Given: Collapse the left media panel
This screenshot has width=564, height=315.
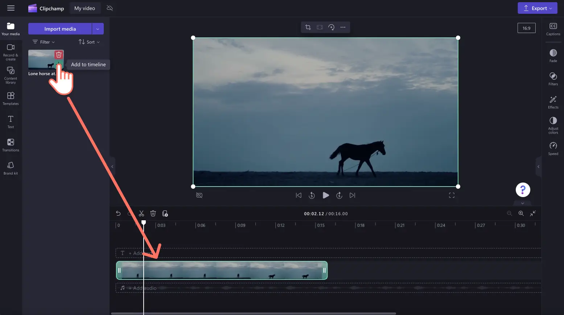Looking at the screenshot, I should tap(112, 167).
